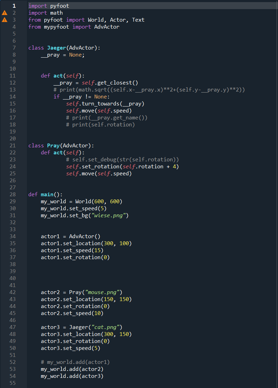The image size is (278, 388).
Task: Click line number 7 in the gutter
Action: coord(14,48)
